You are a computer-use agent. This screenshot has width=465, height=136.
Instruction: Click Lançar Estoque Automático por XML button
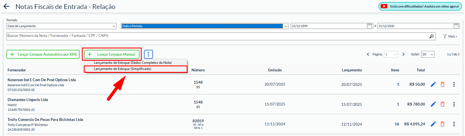[x=43, y=54]
